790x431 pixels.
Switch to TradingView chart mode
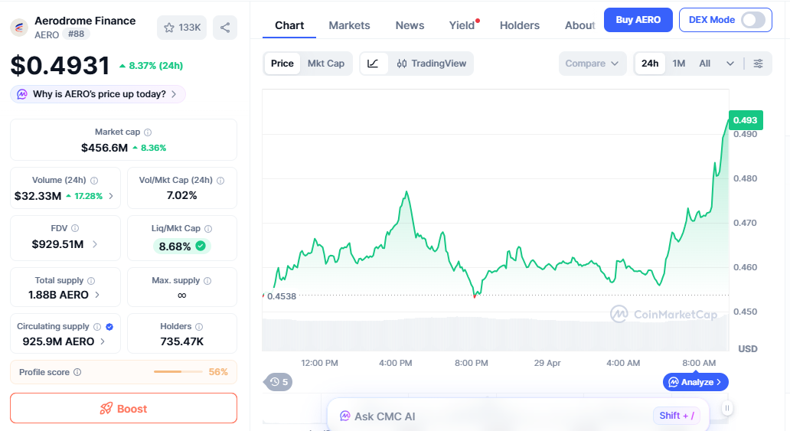pyautogui.click(x=431, y=64)
